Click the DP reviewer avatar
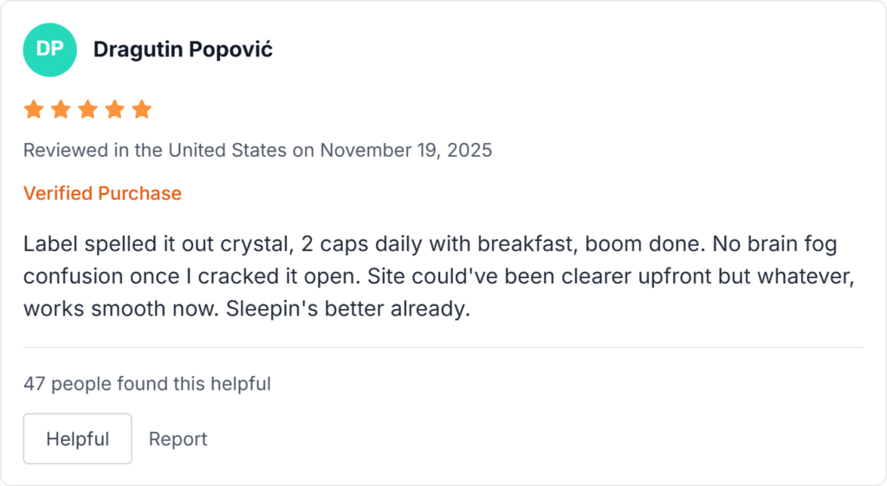This screenshot has height=486, width=887. (49, 49)
